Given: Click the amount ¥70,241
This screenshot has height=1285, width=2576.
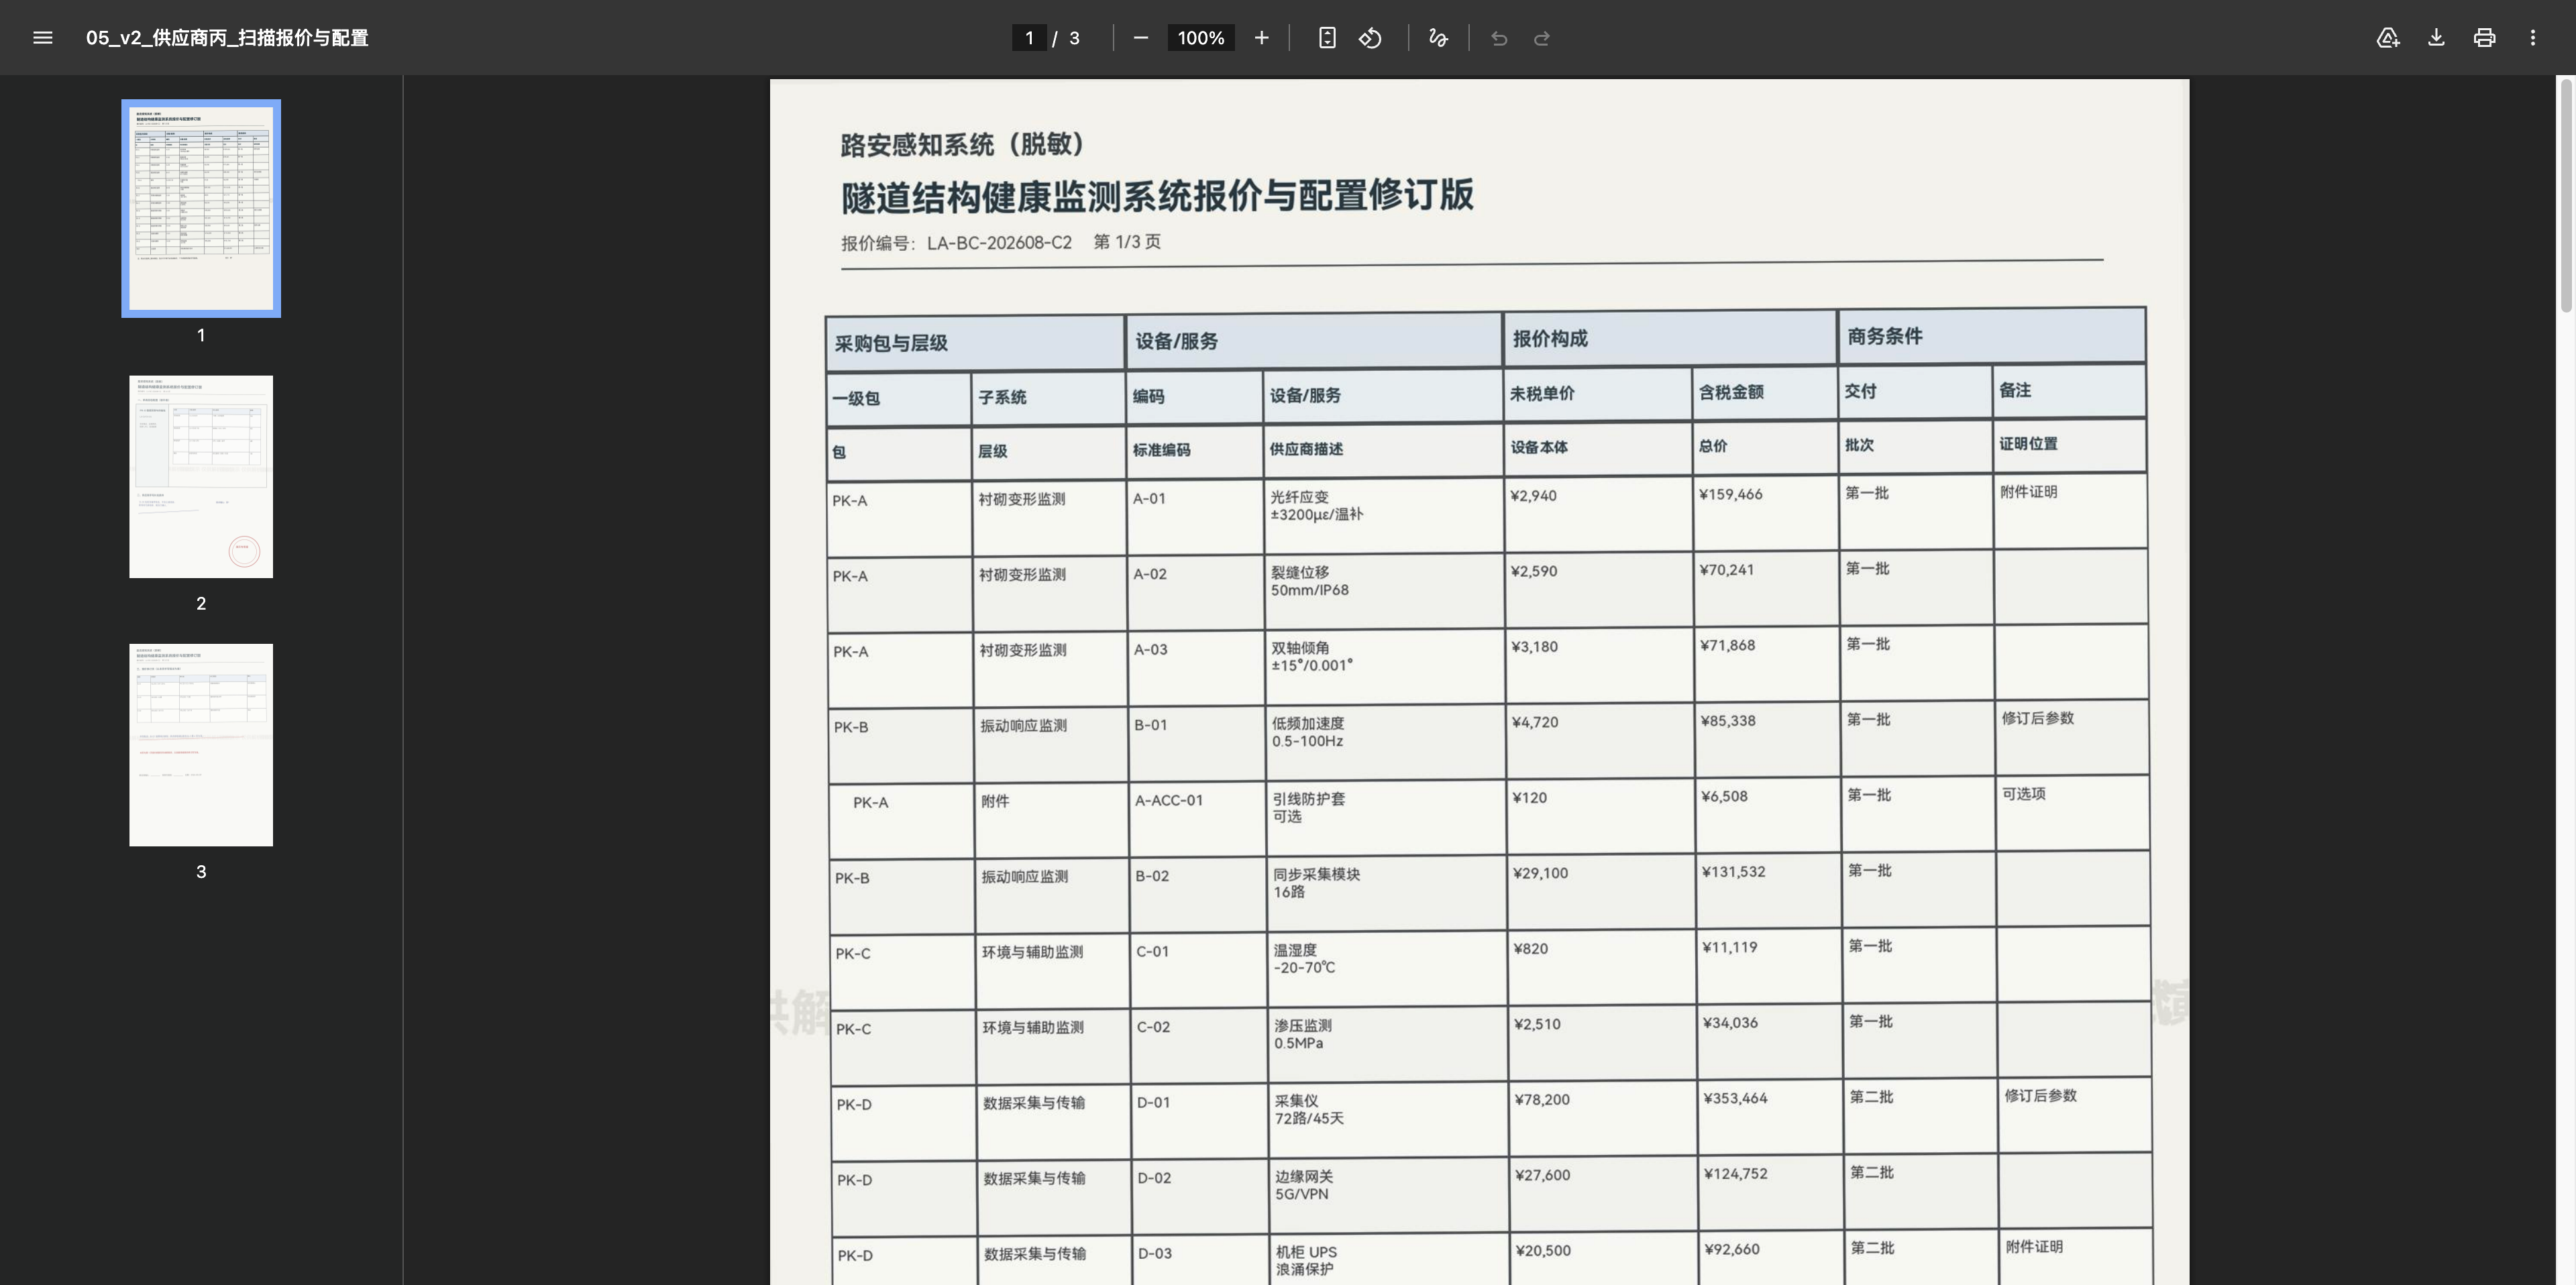Looking at the screenshot, I should coord(1727,570).
